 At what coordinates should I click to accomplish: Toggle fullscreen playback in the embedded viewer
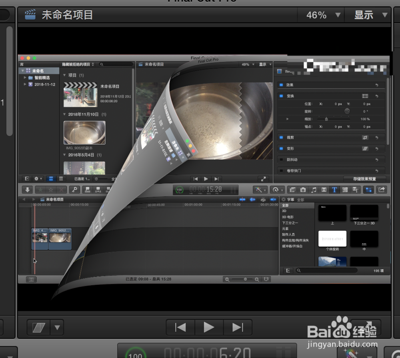[x=263, y=179]
